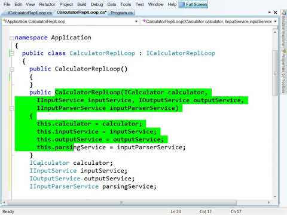Click 'Ch 17' in the status bar
The image size is (287, 215).
coord(236,211)
